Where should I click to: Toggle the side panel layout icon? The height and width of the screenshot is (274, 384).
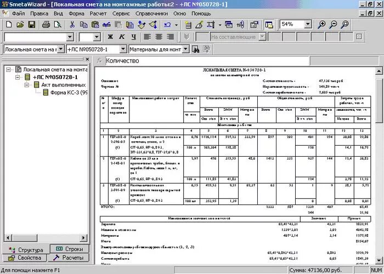[269, 25]
